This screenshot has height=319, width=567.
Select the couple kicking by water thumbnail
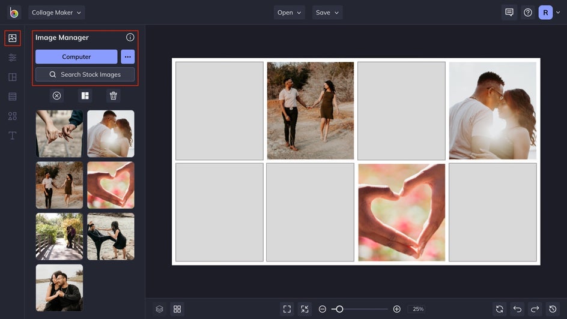pos(111,236)
